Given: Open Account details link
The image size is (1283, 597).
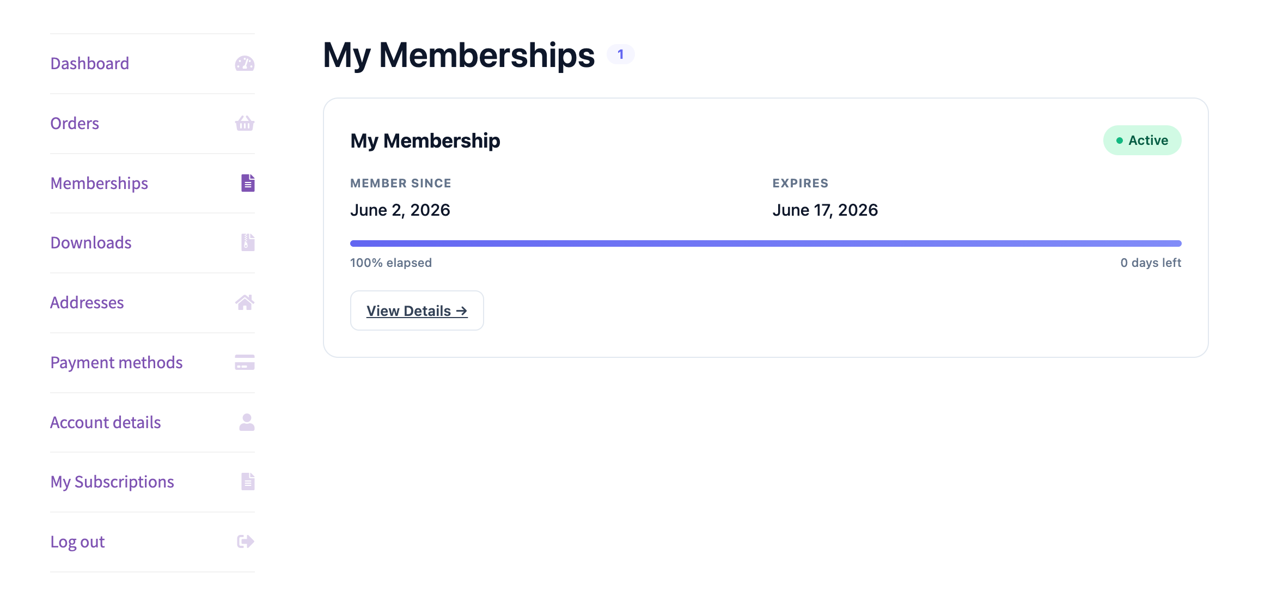Looking at the screenshot, I should [x=106, y=423].
